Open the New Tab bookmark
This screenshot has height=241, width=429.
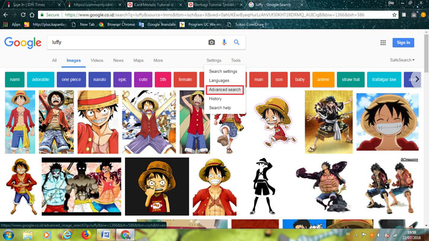coord(83,24)
